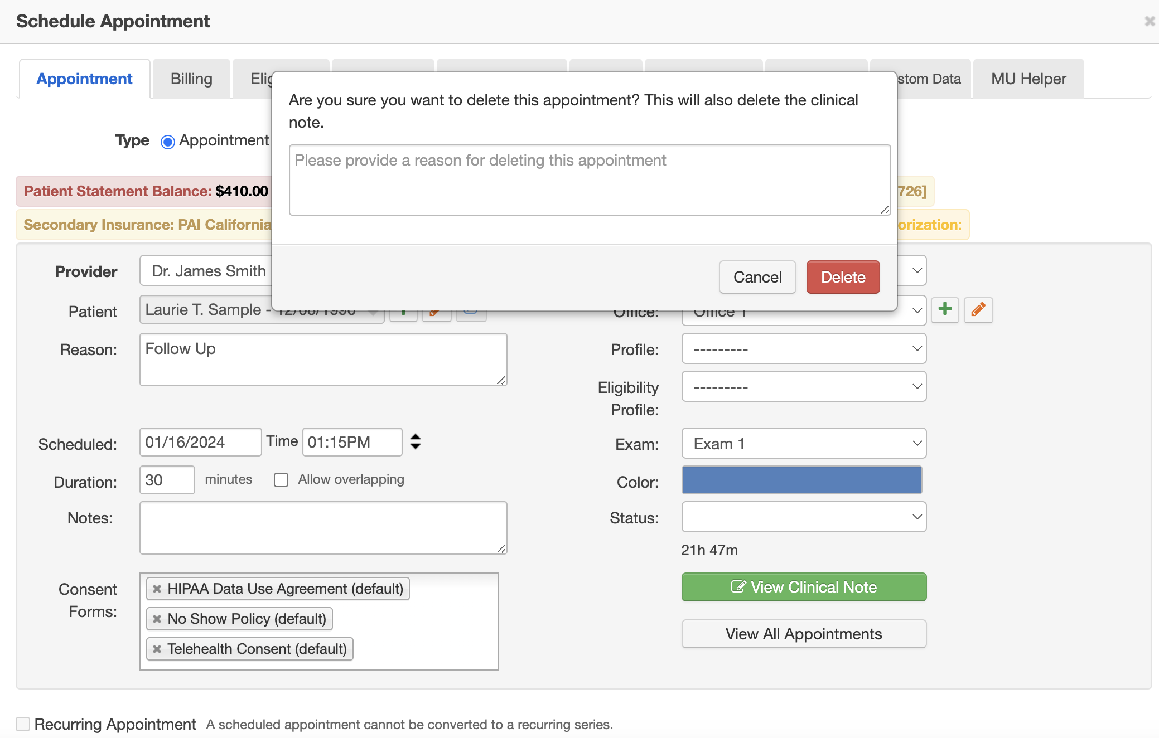Screen dimensions: 1159x738
Task: Toggle the Allow overlapping checkbox
Action: 281,479
